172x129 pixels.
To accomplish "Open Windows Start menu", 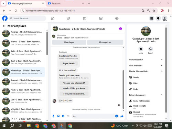I will [4, 126].
